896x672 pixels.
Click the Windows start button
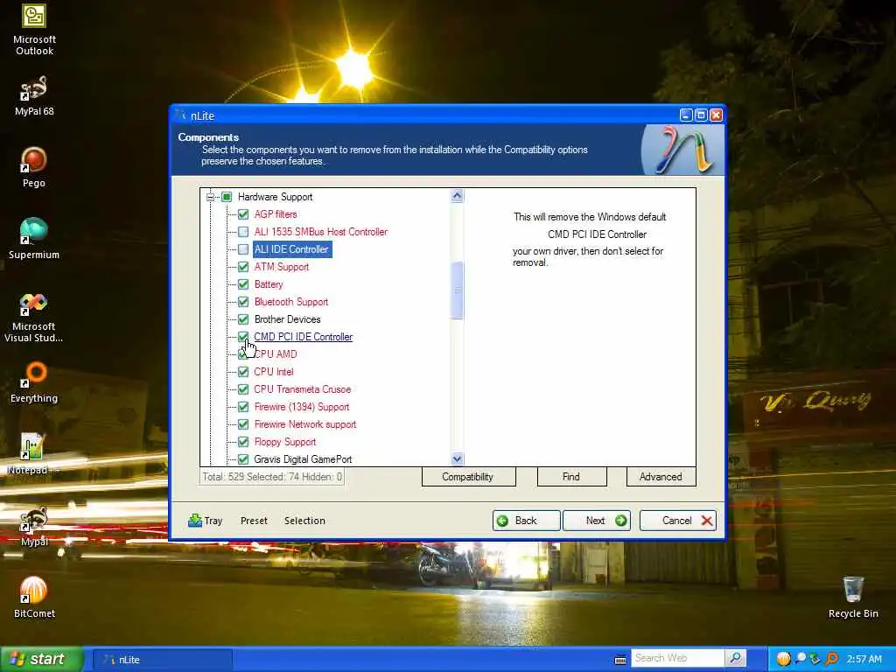point(41,659)
